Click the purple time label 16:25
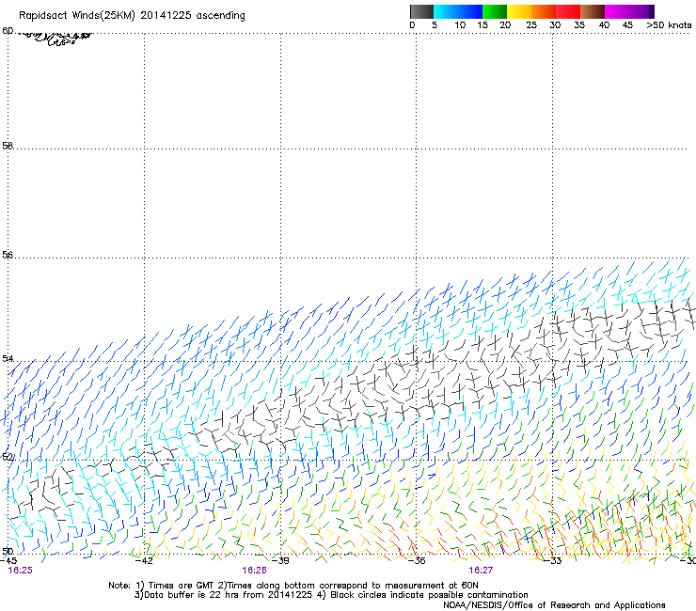This screenshot has width=696, height=611. tap(20, 571)
